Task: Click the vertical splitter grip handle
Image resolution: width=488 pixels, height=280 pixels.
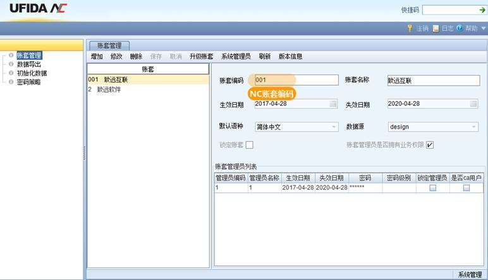Action: click(84, 153)
